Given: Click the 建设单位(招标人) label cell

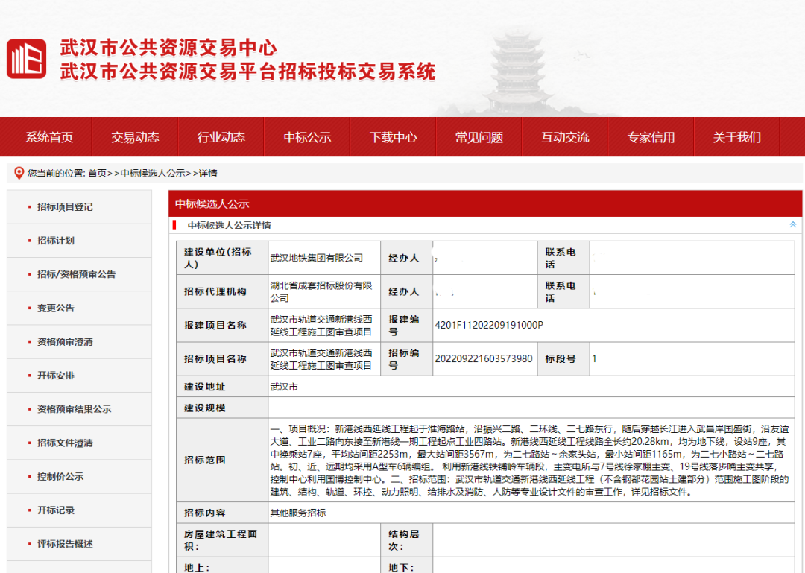Looking at the screenshot, I should pos(222,258).
